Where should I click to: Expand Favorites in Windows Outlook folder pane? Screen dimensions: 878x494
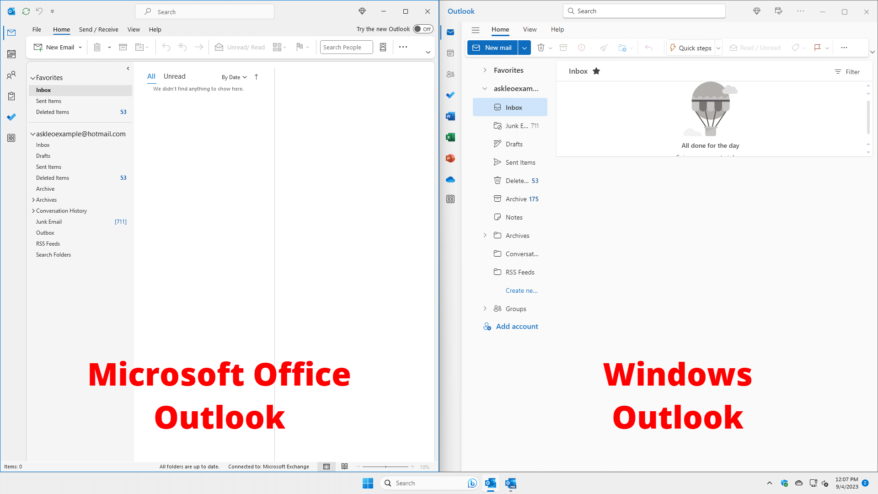pos(485,70)
